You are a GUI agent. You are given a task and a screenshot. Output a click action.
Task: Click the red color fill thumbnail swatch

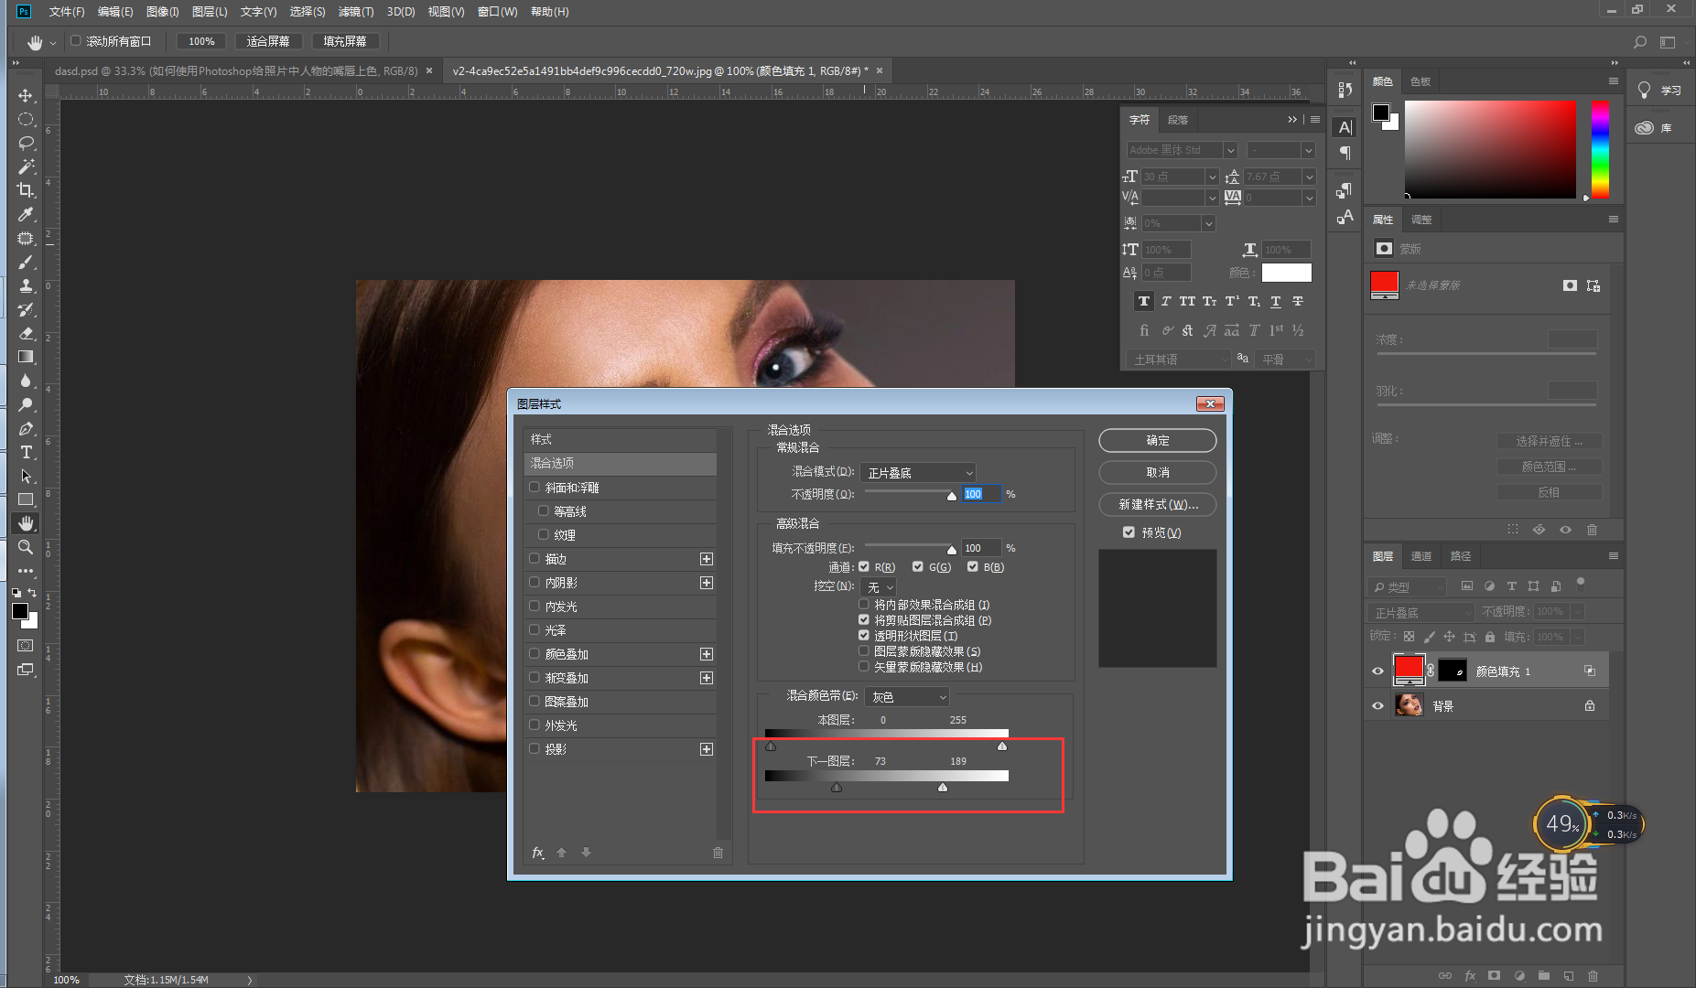point(1409,669)
